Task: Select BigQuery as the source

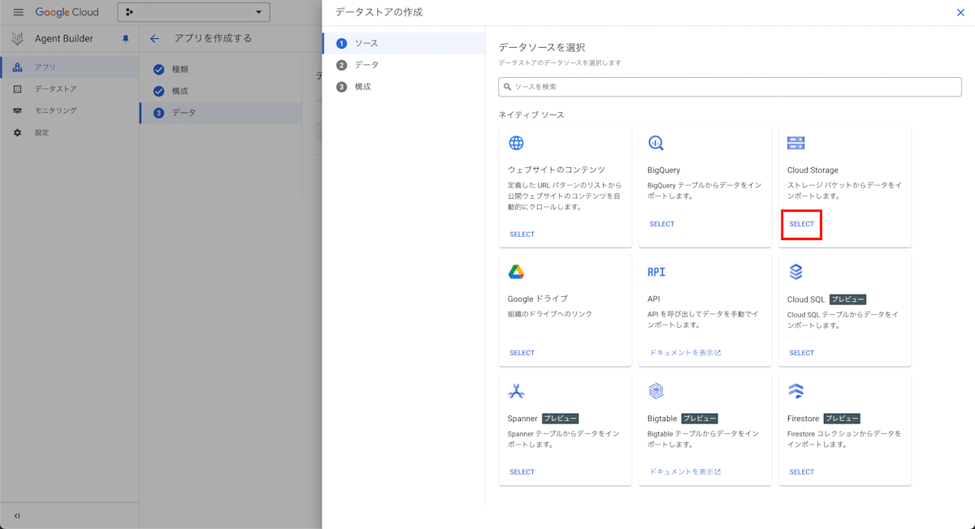Action: click(x=662, y=224)
